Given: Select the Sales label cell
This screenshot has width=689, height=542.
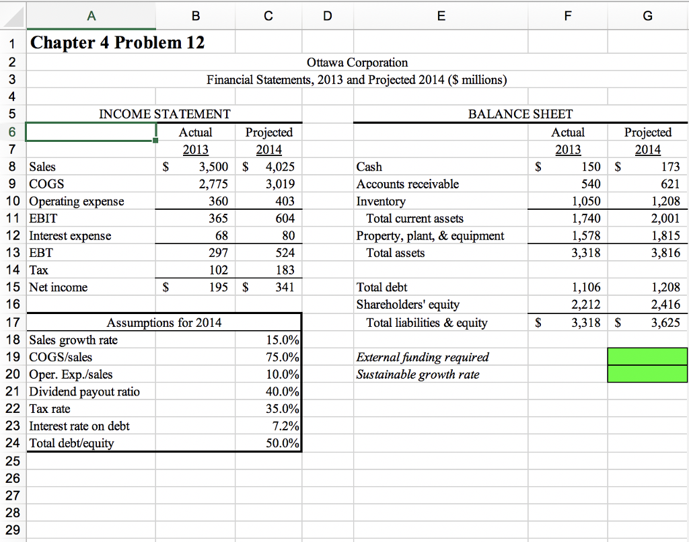Looking at the screenshot, I should tap(91, 167).
